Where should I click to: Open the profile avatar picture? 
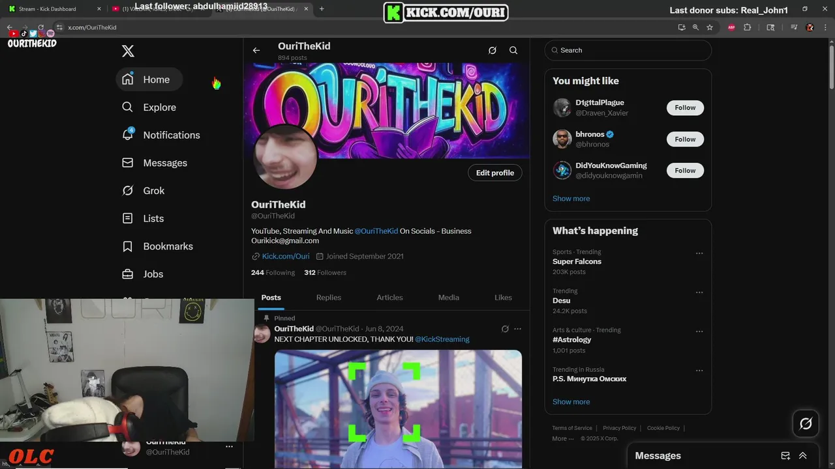pyautogui.click(x=285, y=157)
